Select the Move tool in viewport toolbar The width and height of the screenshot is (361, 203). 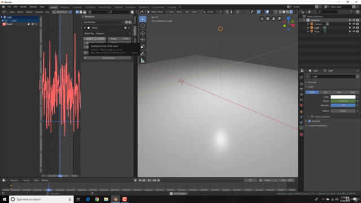point(143,33)
